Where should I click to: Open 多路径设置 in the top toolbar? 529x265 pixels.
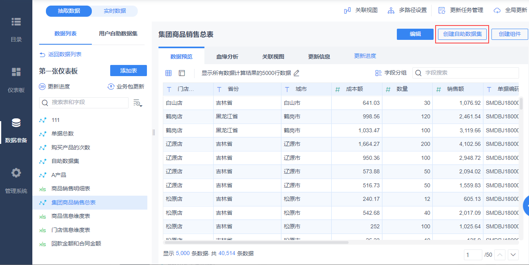pos(407,10)
